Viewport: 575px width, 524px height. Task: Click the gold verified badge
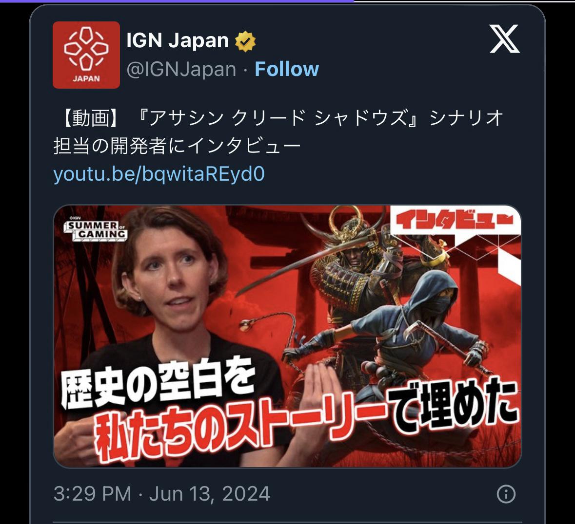click(x=245, y=41)
